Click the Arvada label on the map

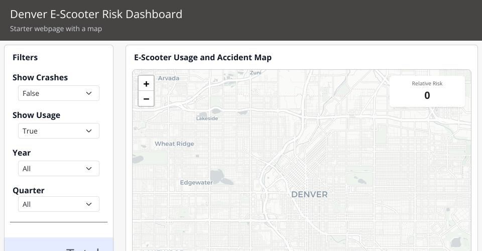168,78
